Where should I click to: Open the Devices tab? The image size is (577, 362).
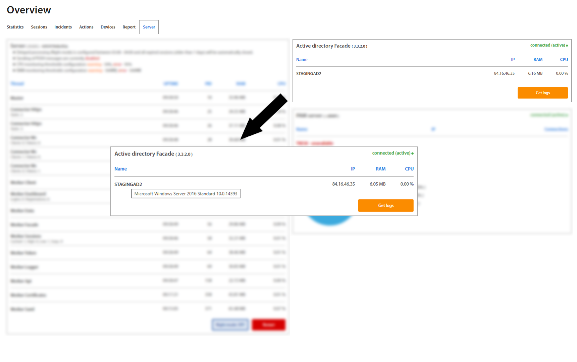click(x=108, y=27)
